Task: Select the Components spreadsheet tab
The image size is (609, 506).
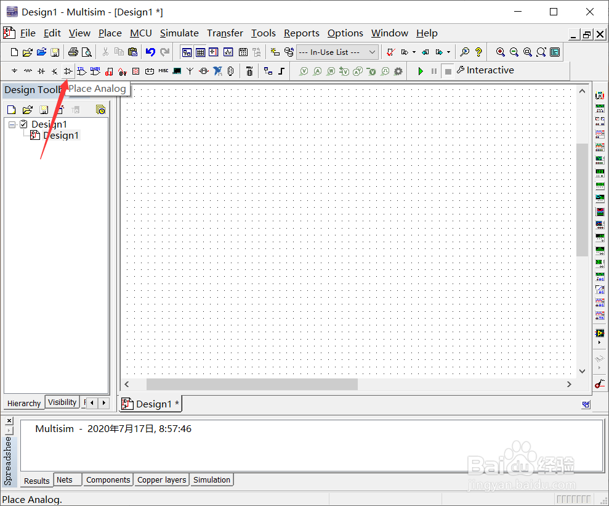Action: coord(108,480)
